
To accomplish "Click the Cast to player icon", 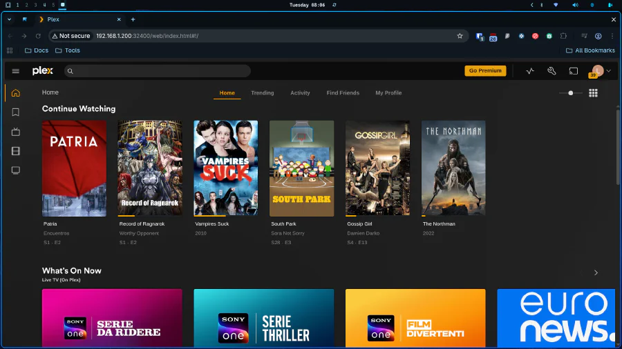I will (573, 71).
